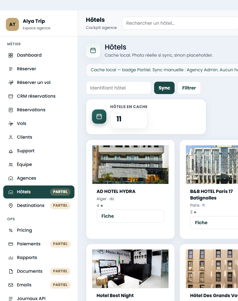This screenshot has height=301, width=238.
Task: Click the Clients person icon
Action: 11,137
